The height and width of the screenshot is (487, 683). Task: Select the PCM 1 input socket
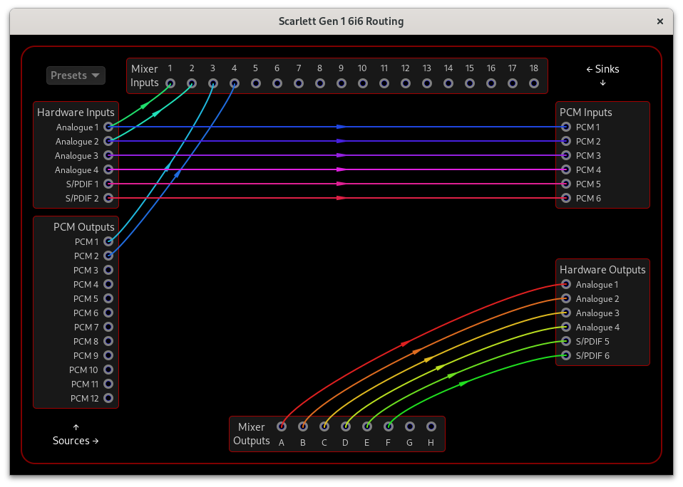565,127
